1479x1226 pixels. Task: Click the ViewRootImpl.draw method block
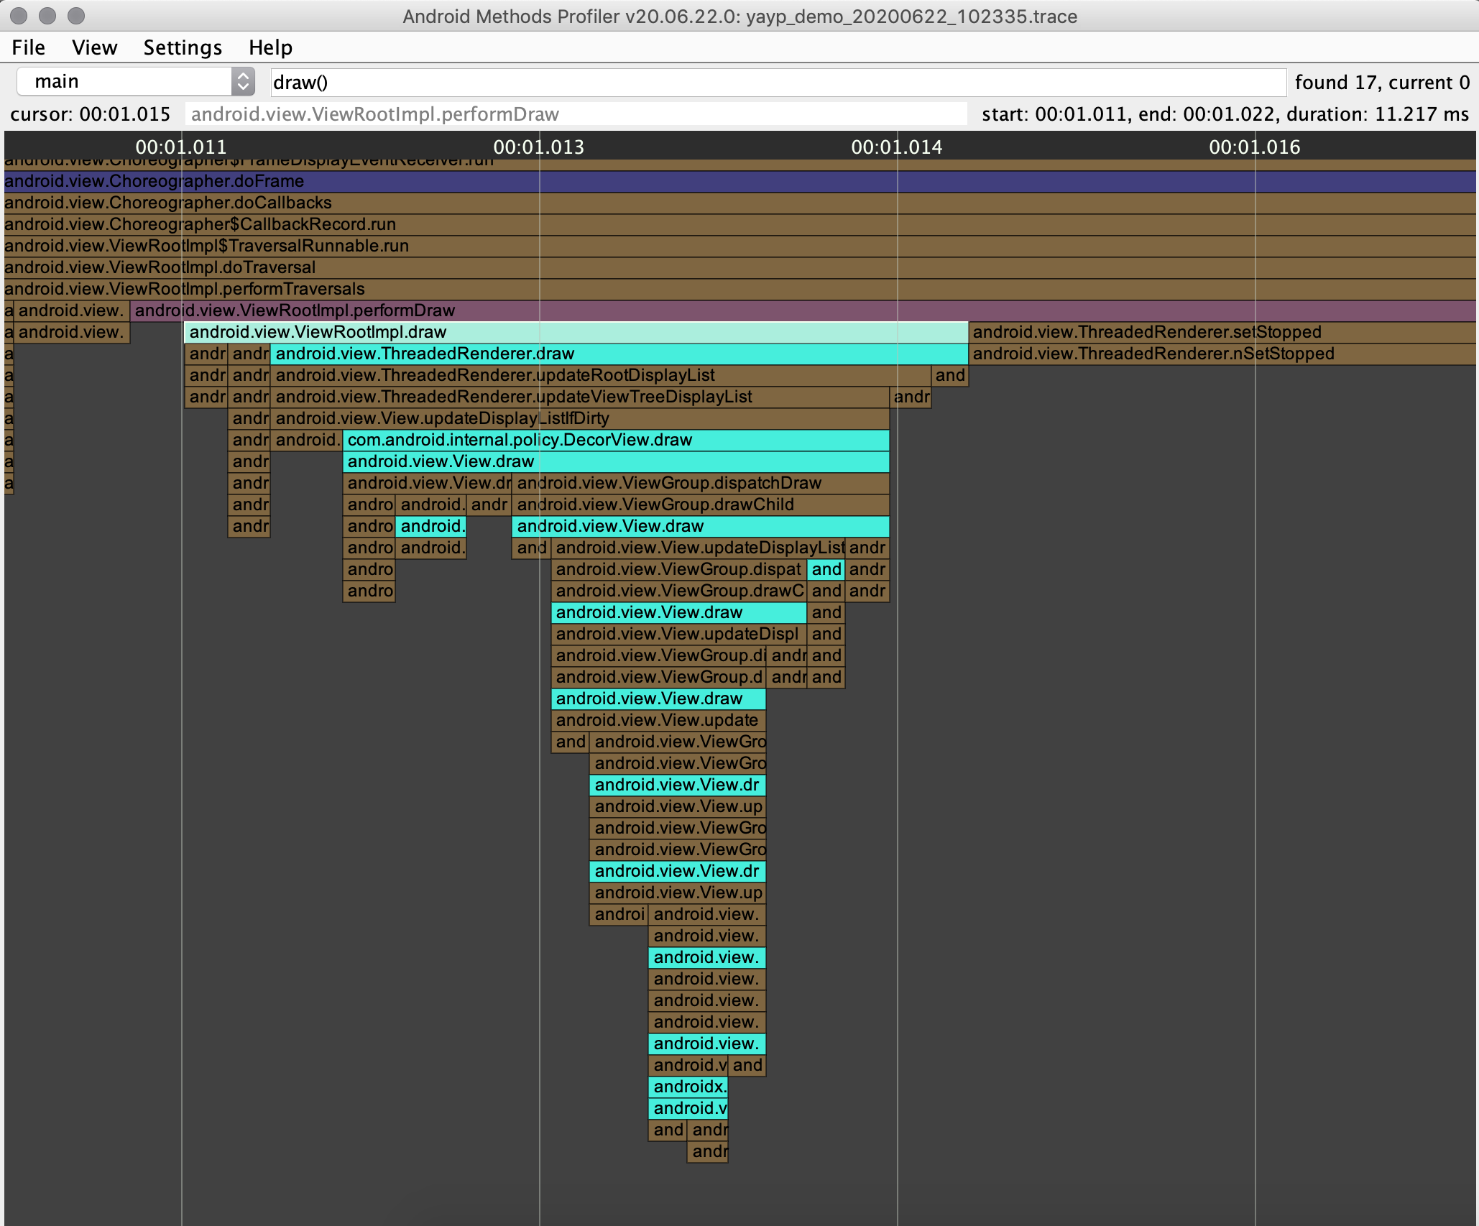coord(575,332)
